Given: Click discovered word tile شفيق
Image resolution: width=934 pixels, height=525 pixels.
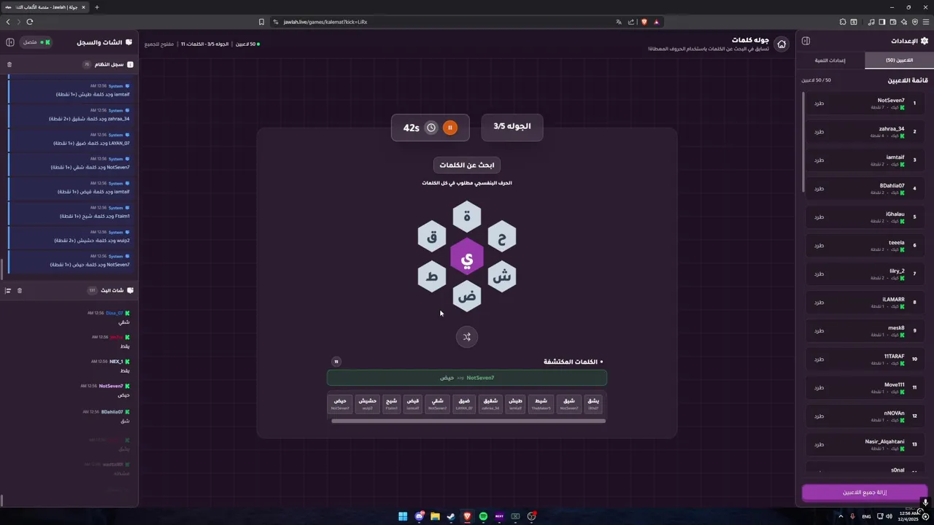Looking at the screenshot, I should [490, 403].
